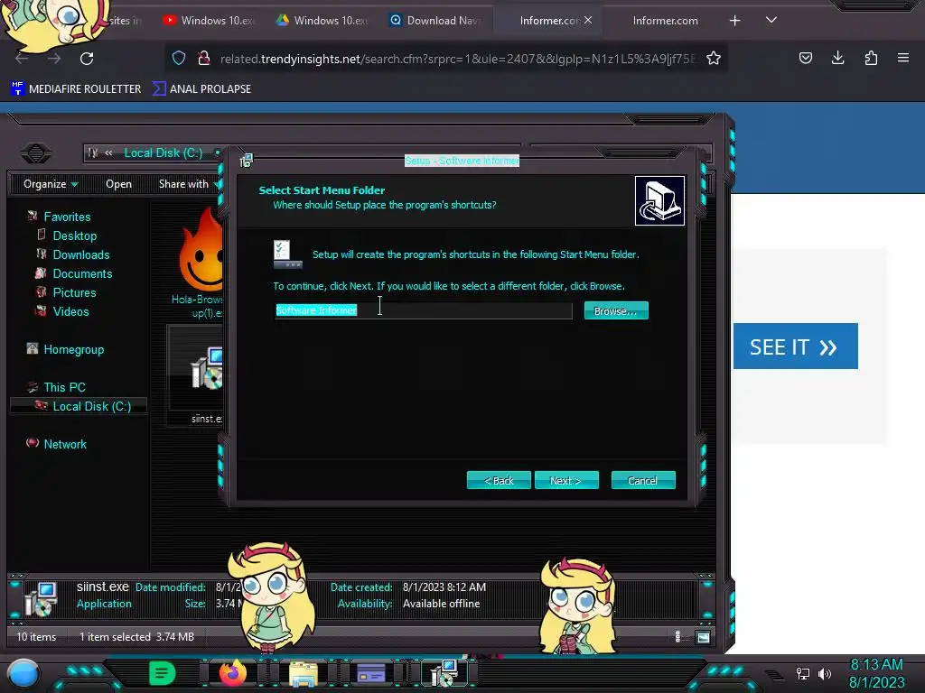Go forward with the browser forward arrow

tap(54, 59)
